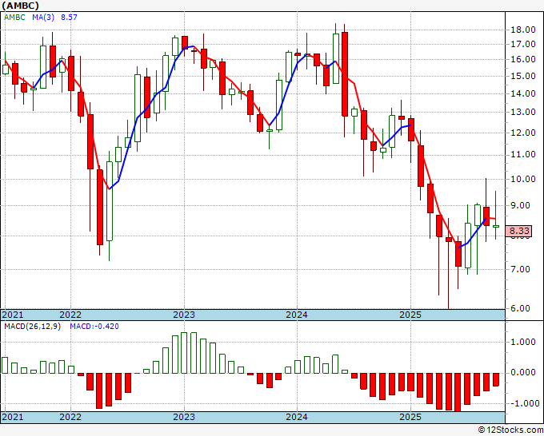Click the 13.00 price axis label
544x436 pixels.
point(523,113)
